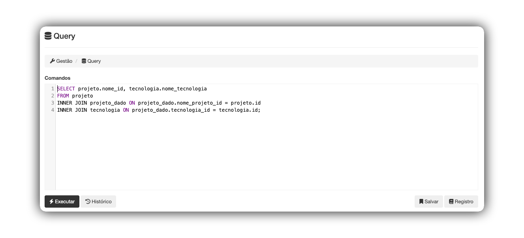Click the database icon in the breadcrumb bar

click(83, 61)
